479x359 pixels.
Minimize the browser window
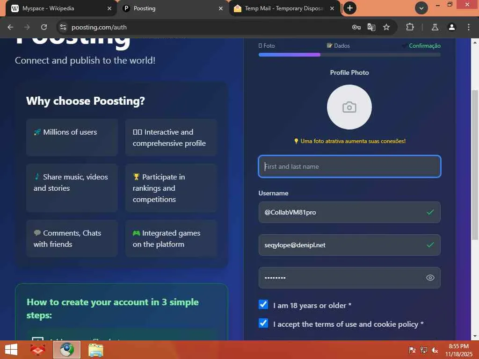click(x=438, y=5)
